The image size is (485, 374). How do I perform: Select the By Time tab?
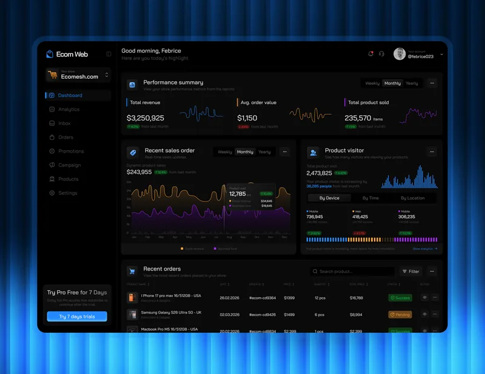370,198
